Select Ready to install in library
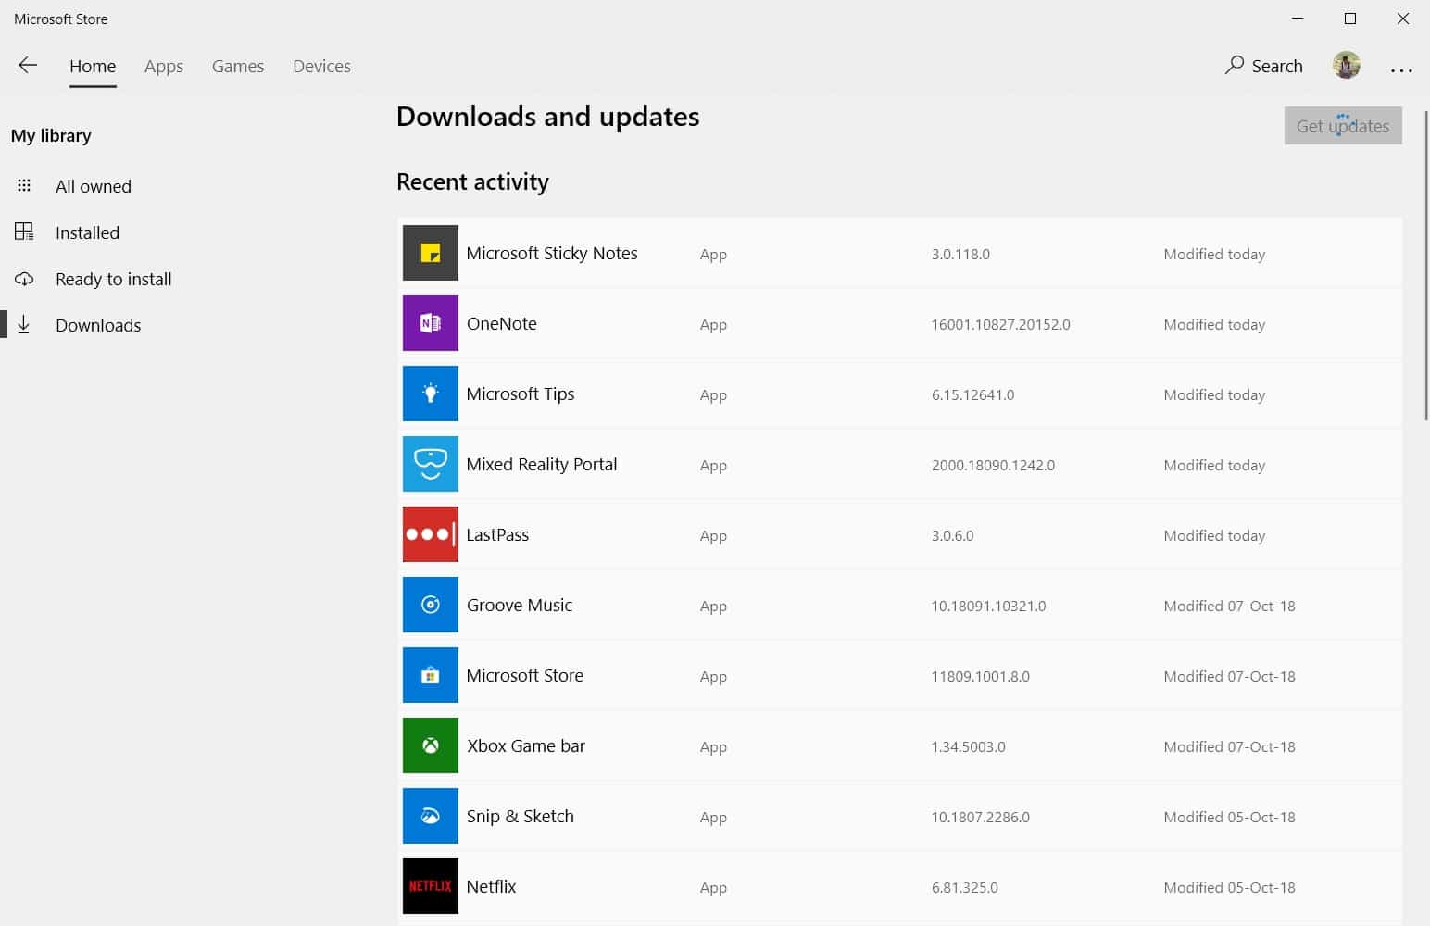 tap(114, 279)
